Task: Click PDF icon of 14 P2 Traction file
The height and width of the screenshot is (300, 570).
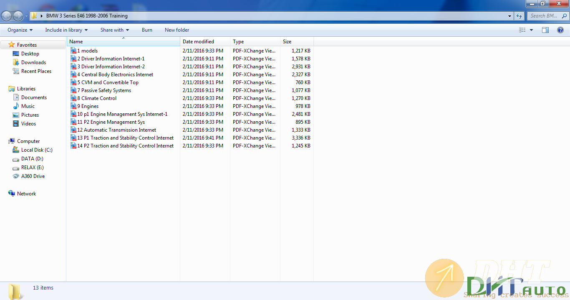Action: pos(73,146)
